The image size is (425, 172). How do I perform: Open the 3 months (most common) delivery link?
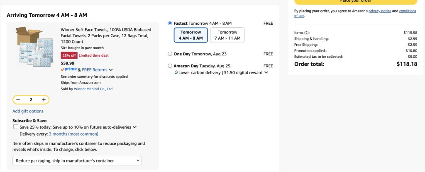click(73, 134)
